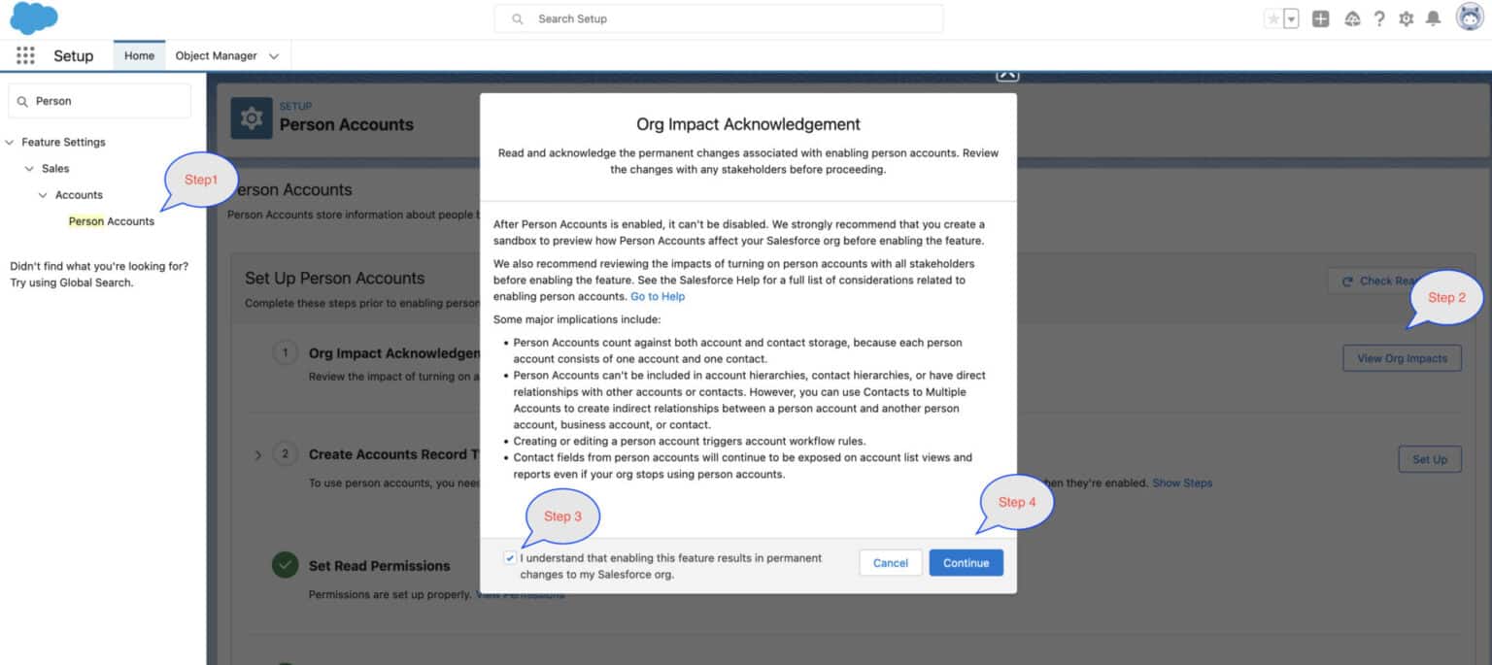1492x665 pixels.
Task: Select the Home tab in Setup
Action: [139, 55]
